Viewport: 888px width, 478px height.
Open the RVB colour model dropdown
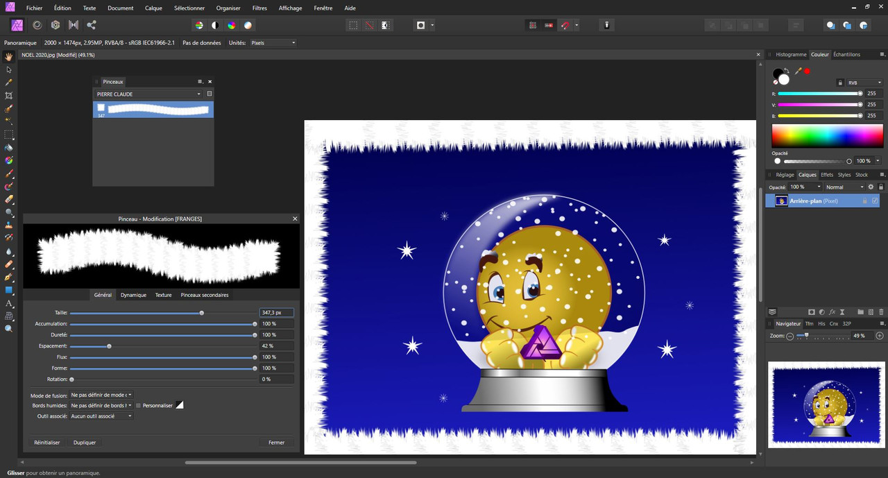864,83
